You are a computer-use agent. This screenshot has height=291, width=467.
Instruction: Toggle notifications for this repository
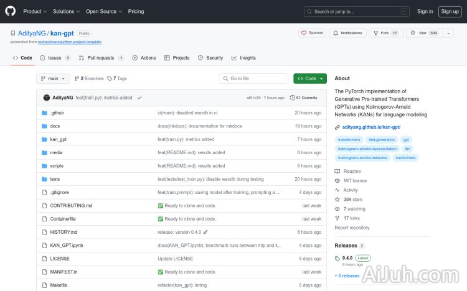[x=347, y=33]
